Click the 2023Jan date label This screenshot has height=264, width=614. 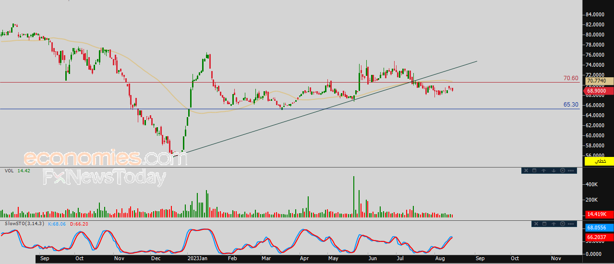coord(197,258)
